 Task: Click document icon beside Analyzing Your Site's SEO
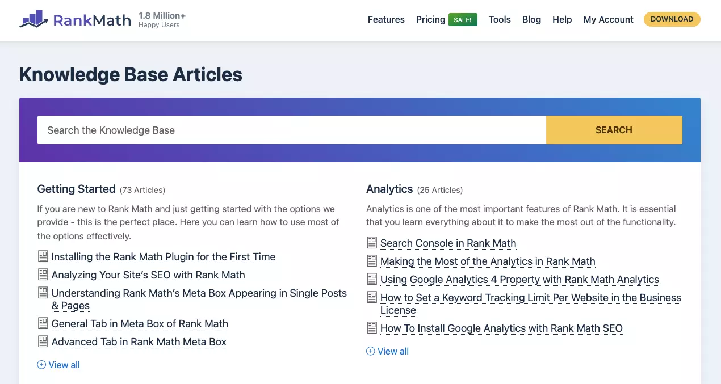(x=43, y=275)
